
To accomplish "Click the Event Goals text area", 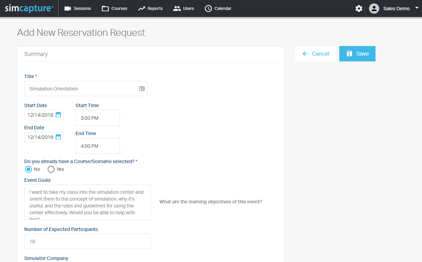I will pos(87,202).
